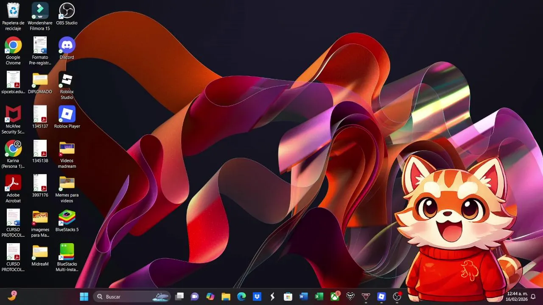The height and width of the screenshot is (305, 543).
Task: Select the 1345137 PDF file
Action: coord(40,117)
